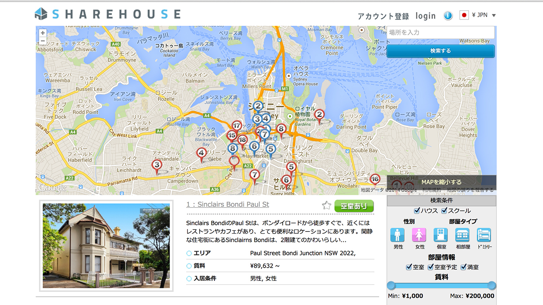Click the Sharehouse logo
This screenshot has width=543, height=305.
click(x=107, y=14)
